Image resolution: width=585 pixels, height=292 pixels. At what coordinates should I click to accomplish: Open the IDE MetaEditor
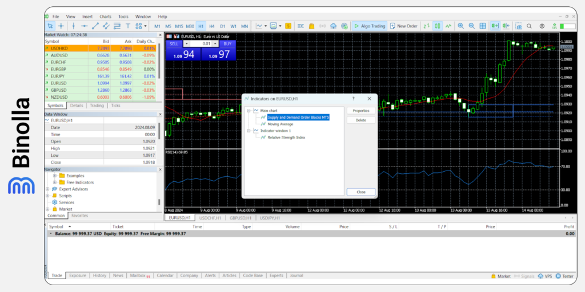[x=300, y=26]
